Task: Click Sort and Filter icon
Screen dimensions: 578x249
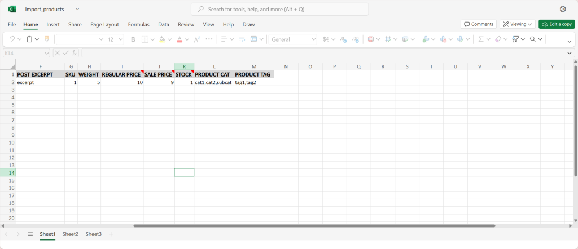Action: (x=516, y=39)
